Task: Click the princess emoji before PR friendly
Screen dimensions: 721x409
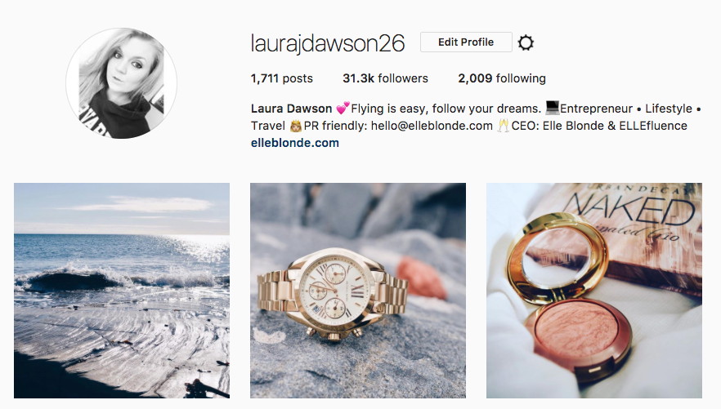Action: (295, 126)
